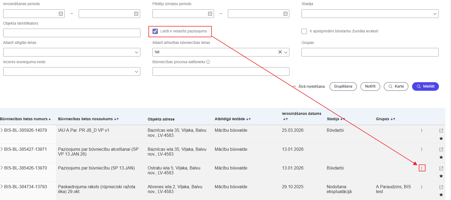
Task: Select 'Paziņojums par būvniecību atcelšanai' case name
Action: pos(98,152)
